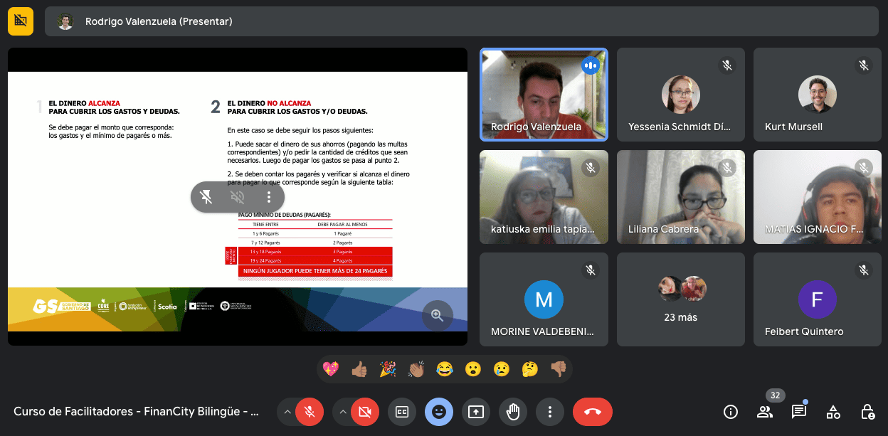The image size is (888, 436).
Task: Click Kurt Mursell's profile picture
Action: coord(818,94)
